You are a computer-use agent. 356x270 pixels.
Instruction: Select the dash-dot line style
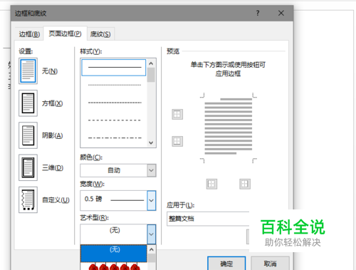coord(115,137)
